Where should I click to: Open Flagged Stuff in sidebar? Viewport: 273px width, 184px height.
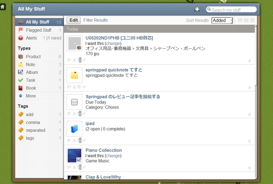[x=39, y=30]
